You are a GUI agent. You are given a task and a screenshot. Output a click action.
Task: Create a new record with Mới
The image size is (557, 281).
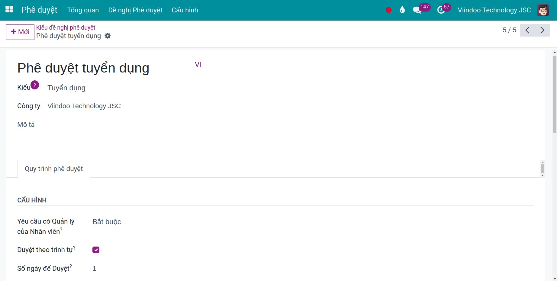click(x=20, y=32)
